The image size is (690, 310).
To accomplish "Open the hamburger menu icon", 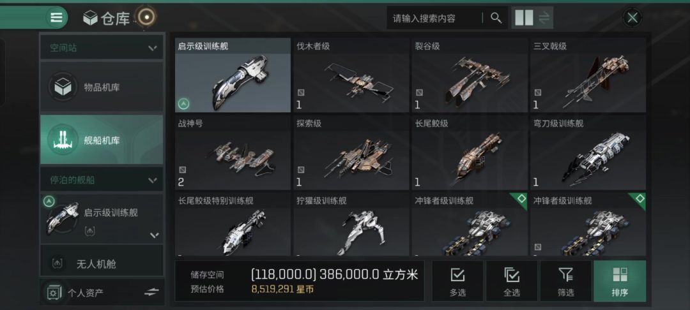I will point(56,18).
